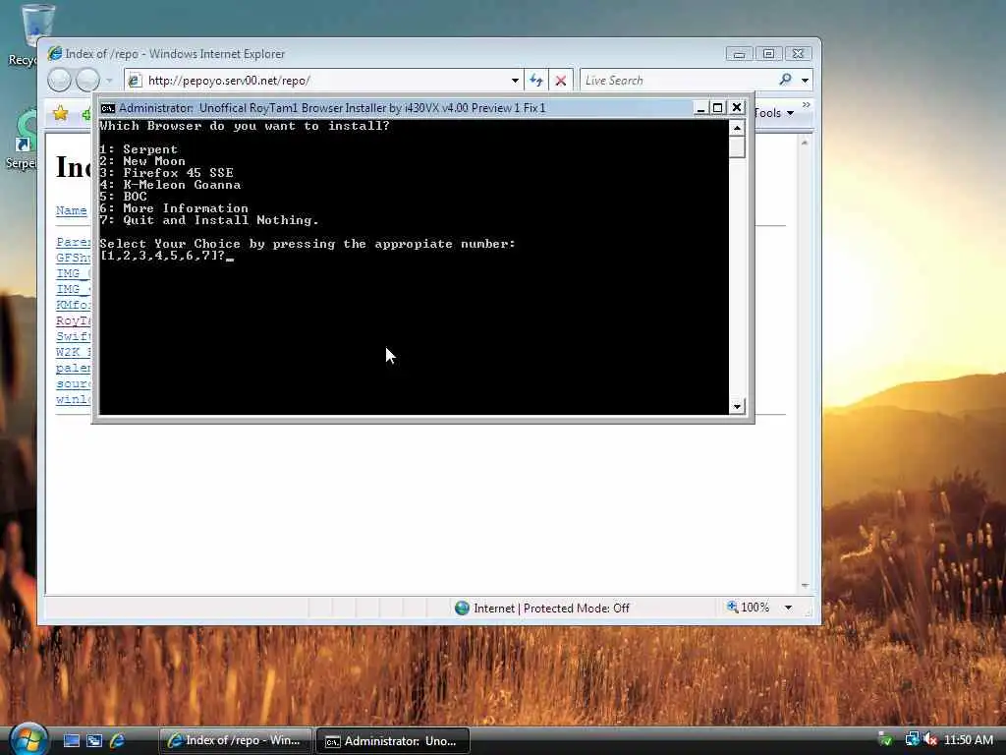1006x755 pixels.
Task: Maximize the Administrator command prompt window
Action: (718, 108)
